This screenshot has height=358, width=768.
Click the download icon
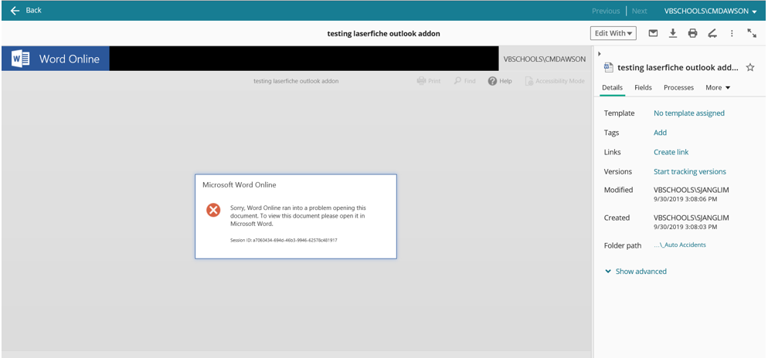point(673,33)
